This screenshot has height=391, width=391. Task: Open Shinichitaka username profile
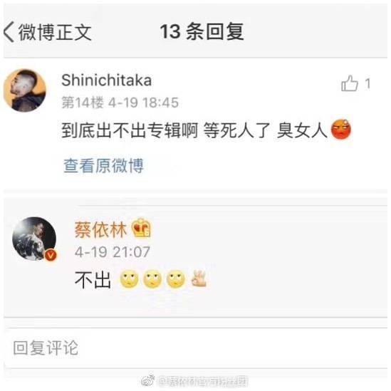107,80
